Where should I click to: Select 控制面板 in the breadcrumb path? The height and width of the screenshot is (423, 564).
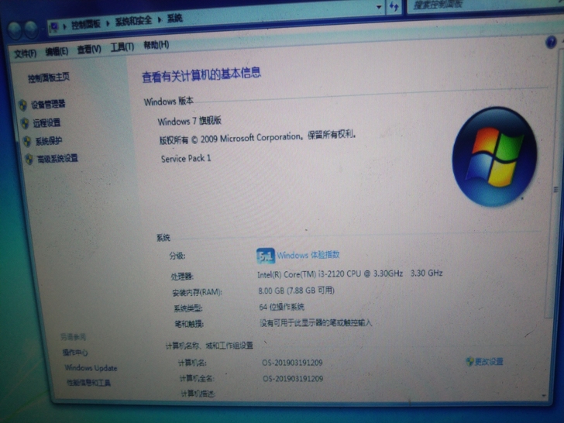tap(85, 25)
